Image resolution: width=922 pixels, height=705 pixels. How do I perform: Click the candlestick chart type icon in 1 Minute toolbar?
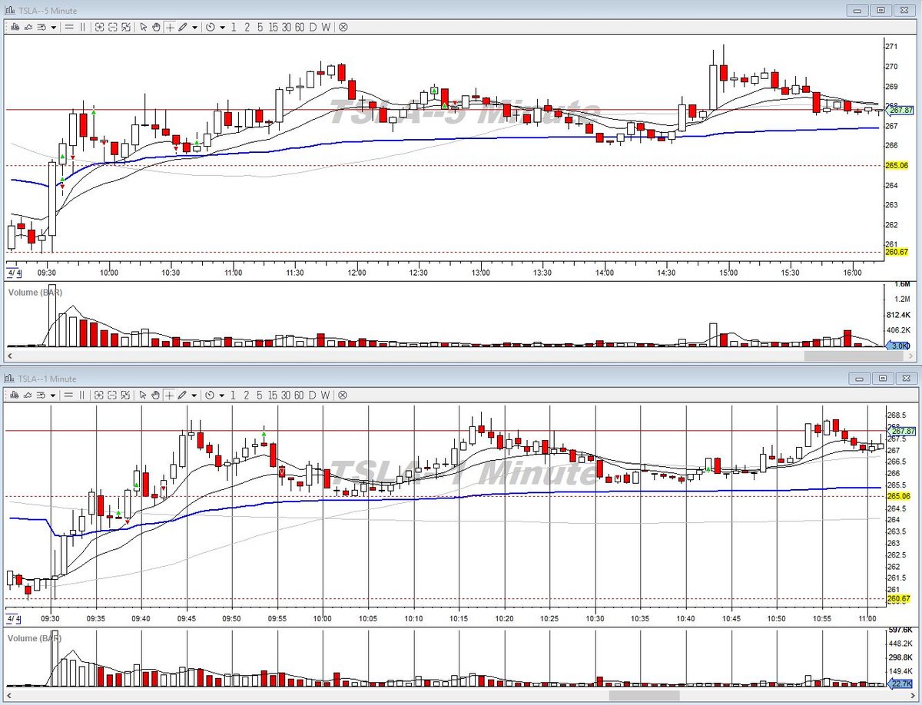pyautogui.click(x=15, y=396)
